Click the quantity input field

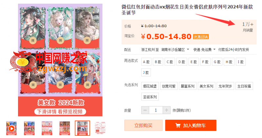coord(156,110)
